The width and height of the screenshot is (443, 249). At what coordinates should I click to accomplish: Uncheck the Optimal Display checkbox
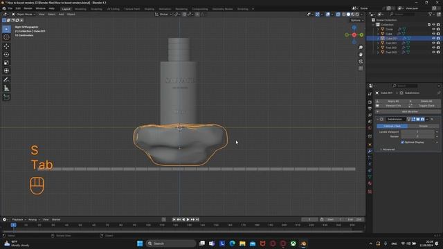402,142
